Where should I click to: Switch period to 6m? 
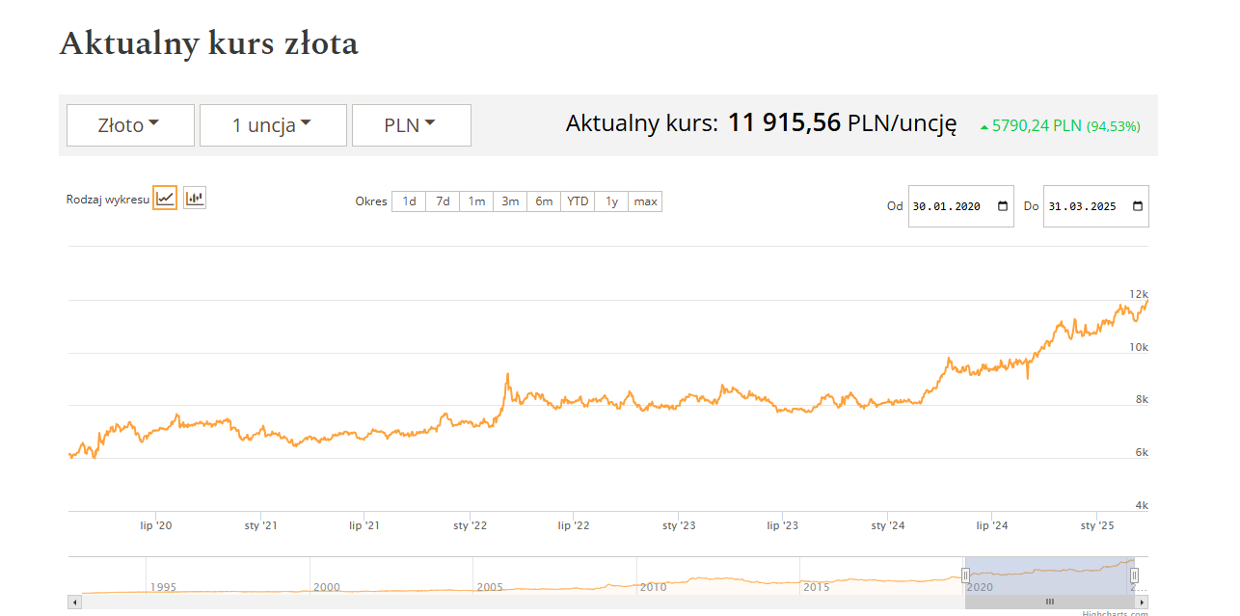[544, 201]
